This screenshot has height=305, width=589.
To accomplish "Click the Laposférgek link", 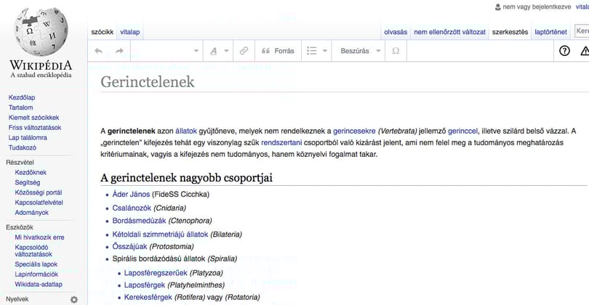I will [x=145, y=285].
